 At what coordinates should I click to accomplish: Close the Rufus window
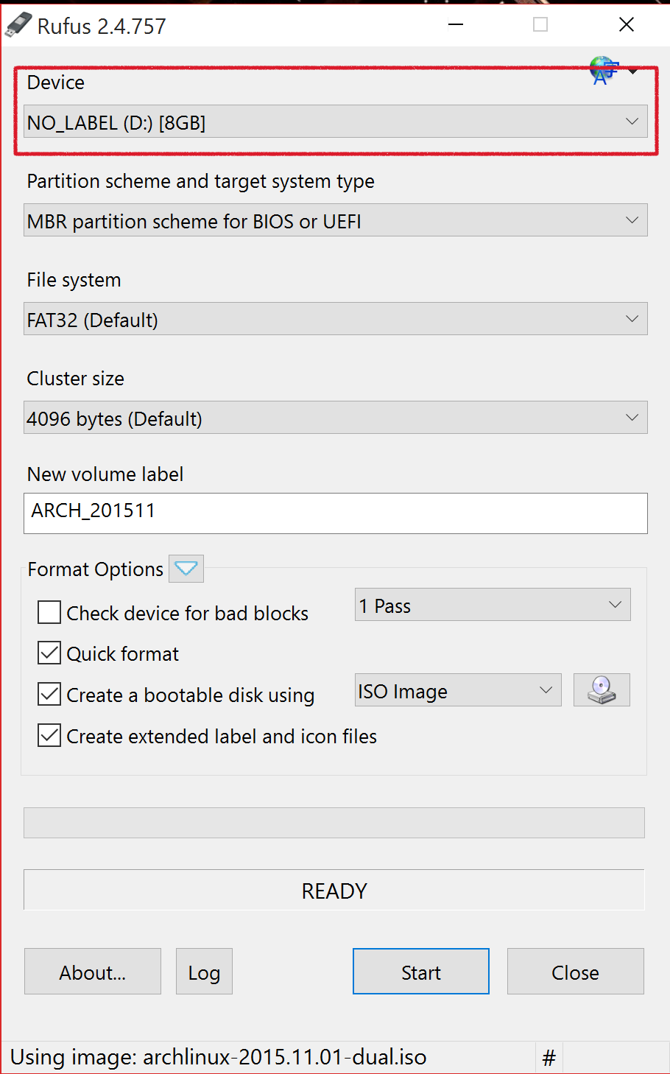click(x=627, y=25)
